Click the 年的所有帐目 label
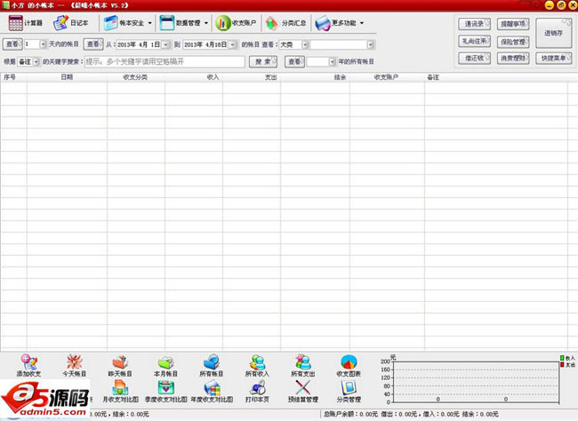The height and width of the screenshot is (421, 578). pos(356,61)
